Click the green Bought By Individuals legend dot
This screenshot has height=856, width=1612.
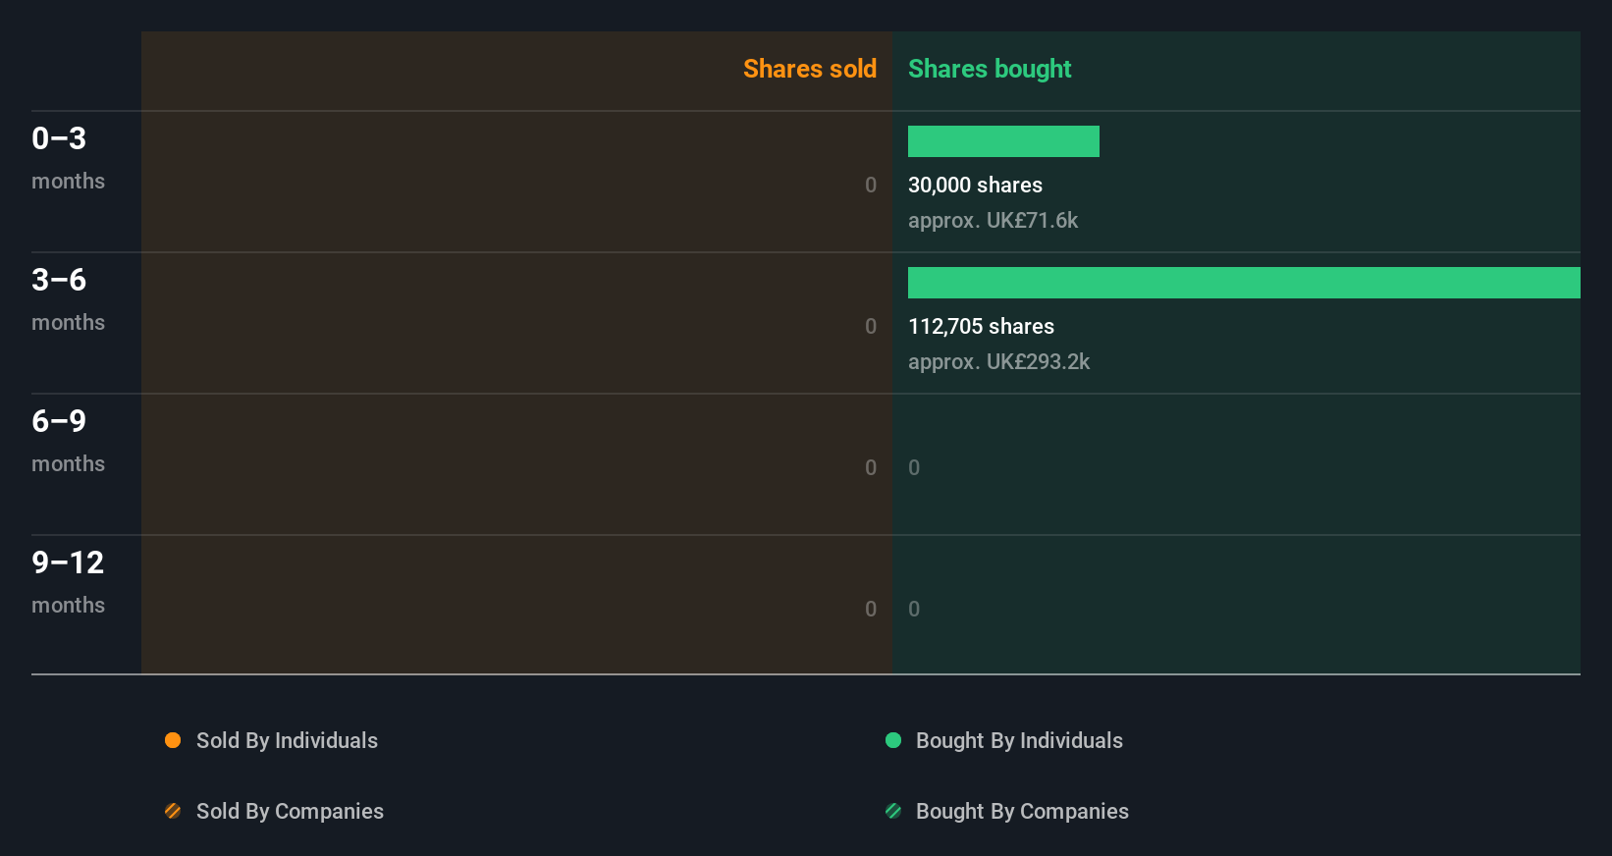point(893,740)
